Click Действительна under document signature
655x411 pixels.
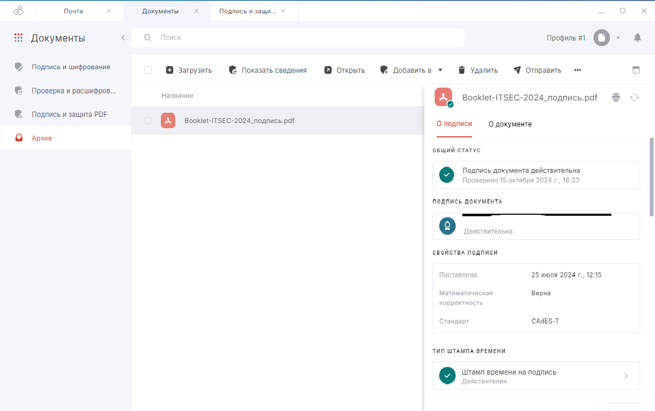[x=488, y=231]
